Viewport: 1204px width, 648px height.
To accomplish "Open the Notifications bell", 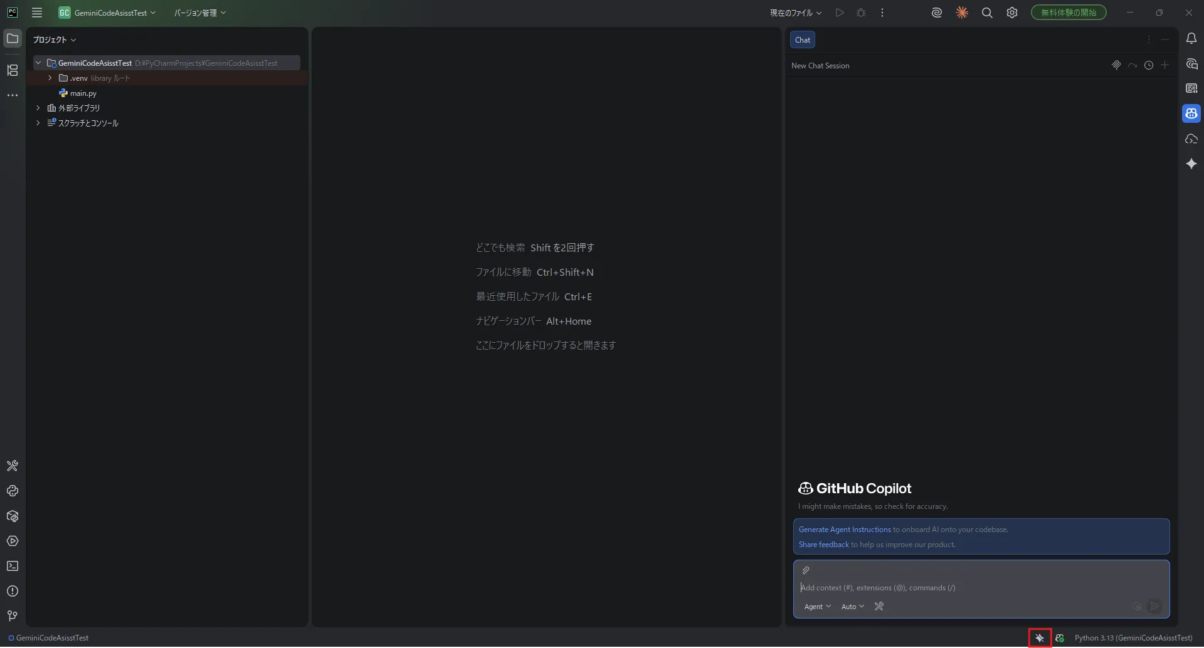I will click(1191, 39).
